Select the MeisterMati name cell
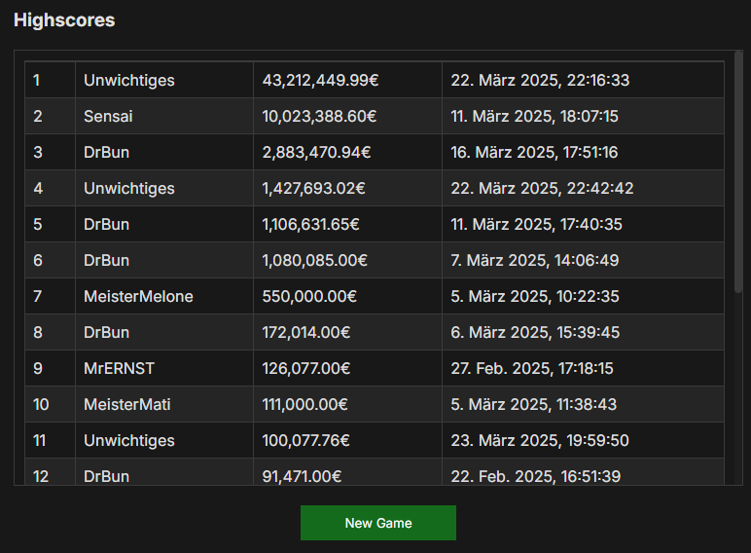Screen dimensions: 751x553 164,404
